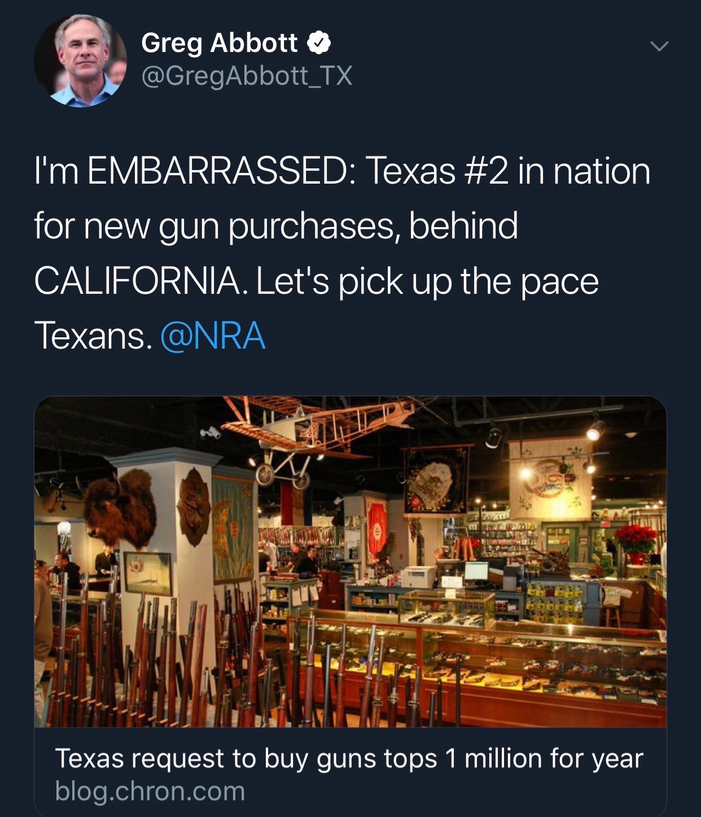Click the red poinsettia plant in photo
This screenshot has width=701, height=817.
(636, 540)
